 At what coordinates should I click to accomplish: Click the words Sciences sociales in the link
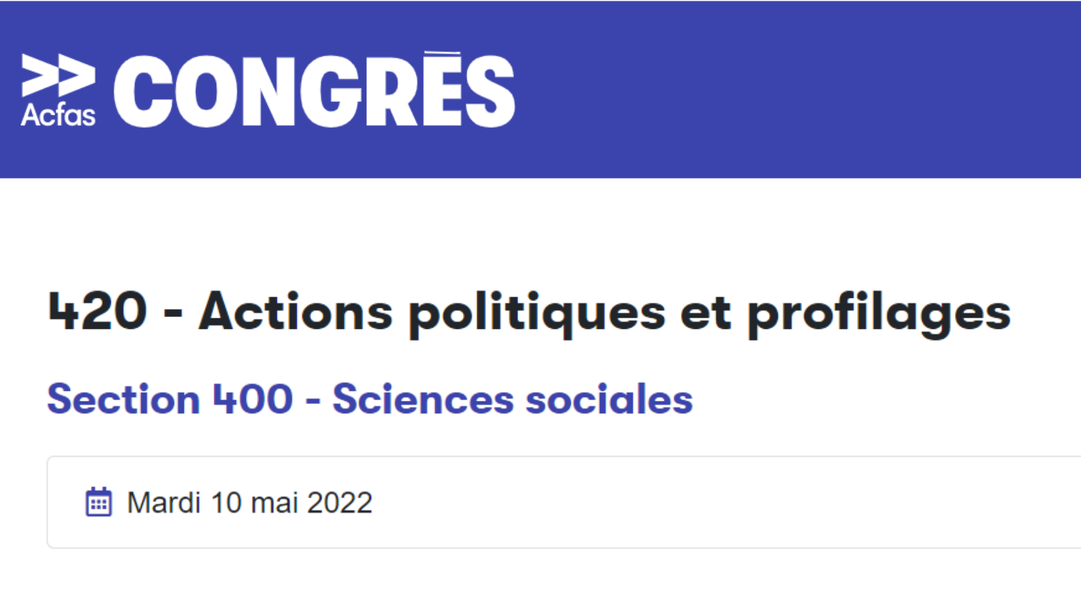(x=513, y=399)
